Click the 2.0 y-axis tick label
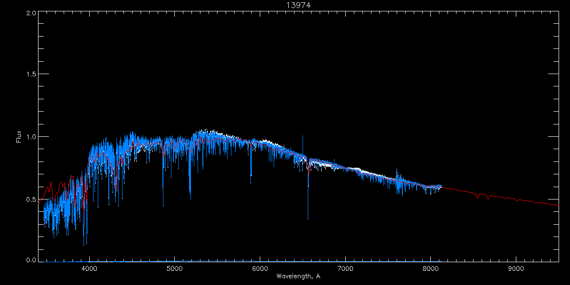Image resolution: width=570 pixels, height=285 pixels. point(31,13)
